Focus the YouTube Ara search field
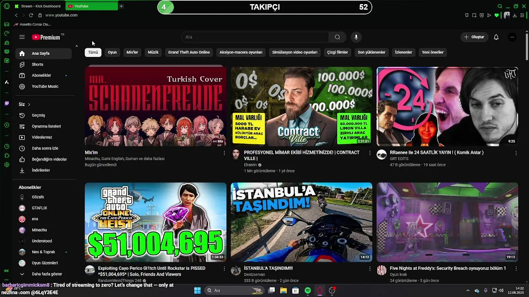This screenshot has width=529, height=297. click(x=255, y=37)
